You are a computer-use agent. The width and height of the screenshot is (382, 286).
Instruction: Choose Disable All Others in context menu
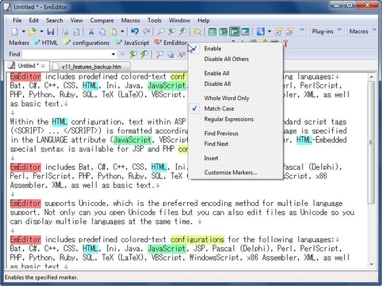click(x=236, y=59)
